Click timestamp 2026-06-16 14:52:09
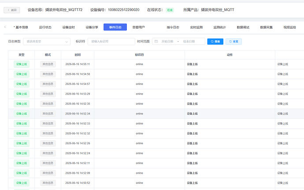Screen dimensions: 304x190 [x=78, y=173]
